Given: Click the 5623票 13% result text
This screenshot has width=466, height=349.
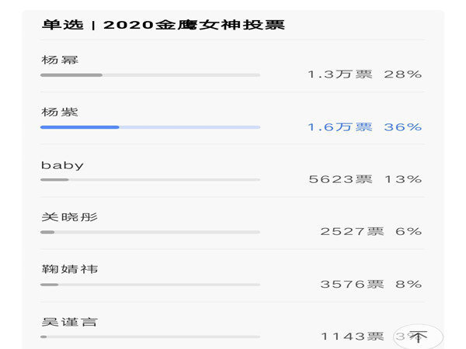Looking at the screenshot, I should pos(365,179).
